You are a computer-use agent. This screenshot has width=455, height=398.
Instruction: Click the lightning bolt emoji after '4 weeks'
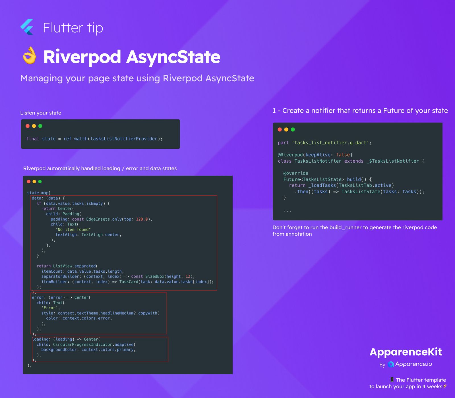tap(445, 386)
